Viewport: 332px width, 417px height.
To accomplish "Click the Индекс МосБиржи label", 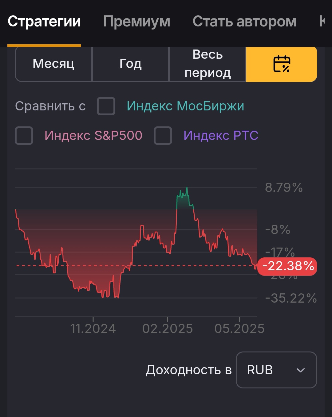I will (x=186, y=106).
